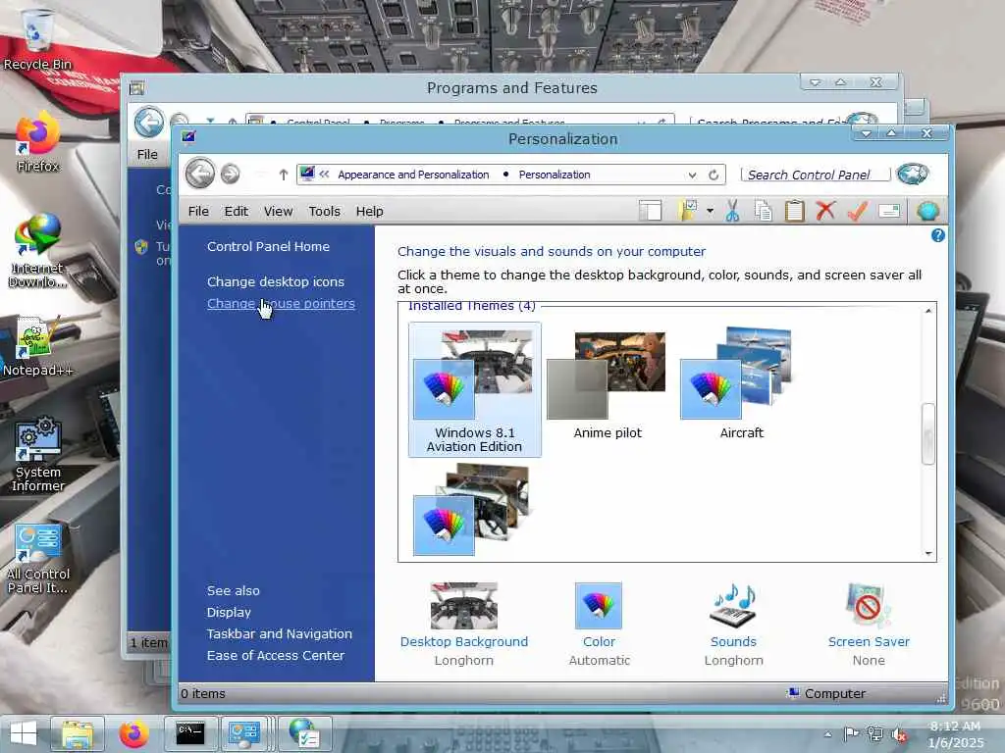Click the muted volume tray icon
1005x753 pixels.
tap(899, 734)
